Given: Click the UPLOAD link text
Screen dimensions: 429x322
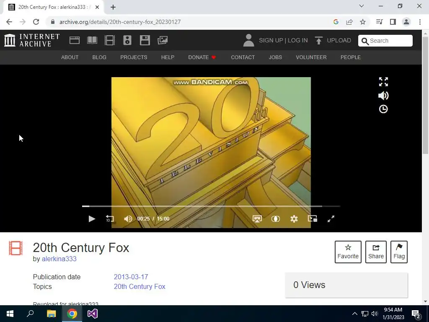Looking at the screenshot, I should [339, 40].
